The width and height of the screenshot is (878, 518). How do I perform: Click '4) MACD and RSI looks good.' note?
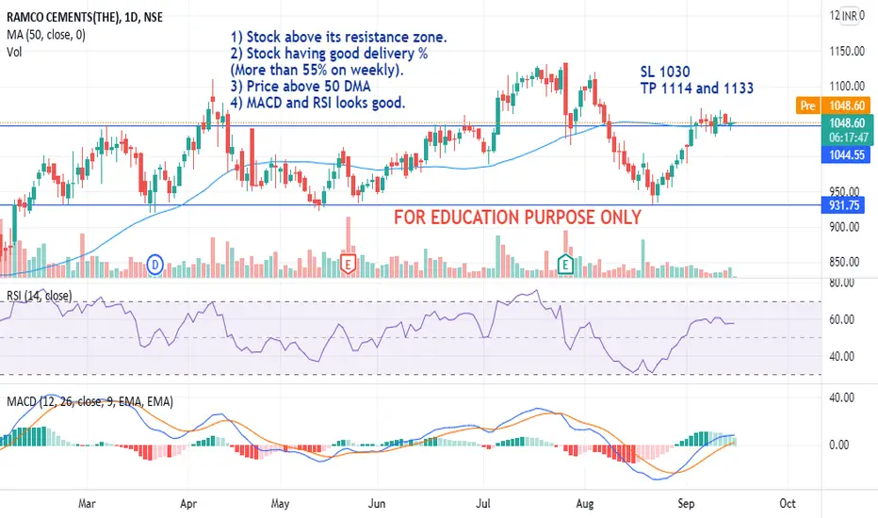tap(317, 103)
